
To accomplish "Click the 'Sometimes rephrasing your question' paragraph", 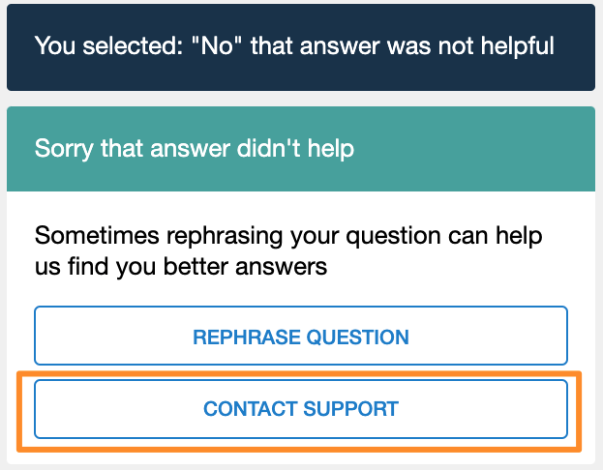I will [287, 250].
